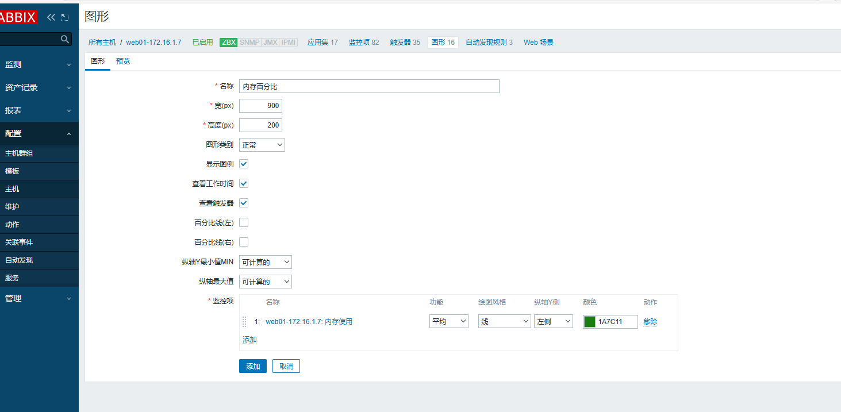Toggle the 查看工作时间 checkbox
The width and height of the screenshot is (841, 412).
[244, 183]
